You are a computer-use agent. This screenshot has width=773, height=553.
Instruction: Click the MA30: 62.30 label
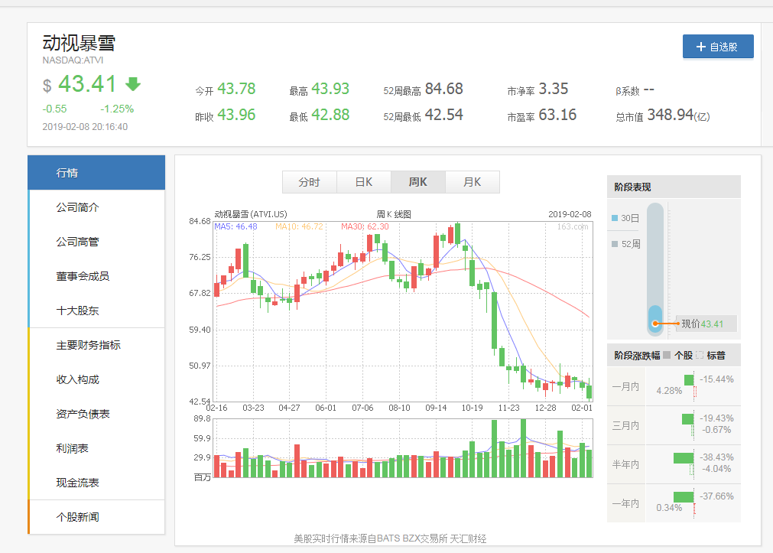(365, 226)
